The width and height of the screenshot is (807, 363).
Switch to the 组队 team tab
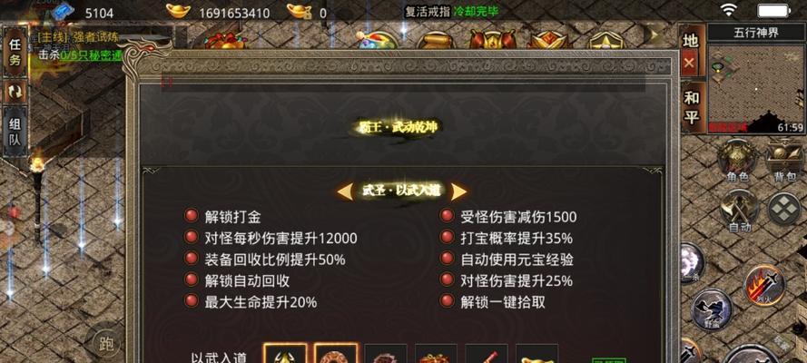point(15,132)
